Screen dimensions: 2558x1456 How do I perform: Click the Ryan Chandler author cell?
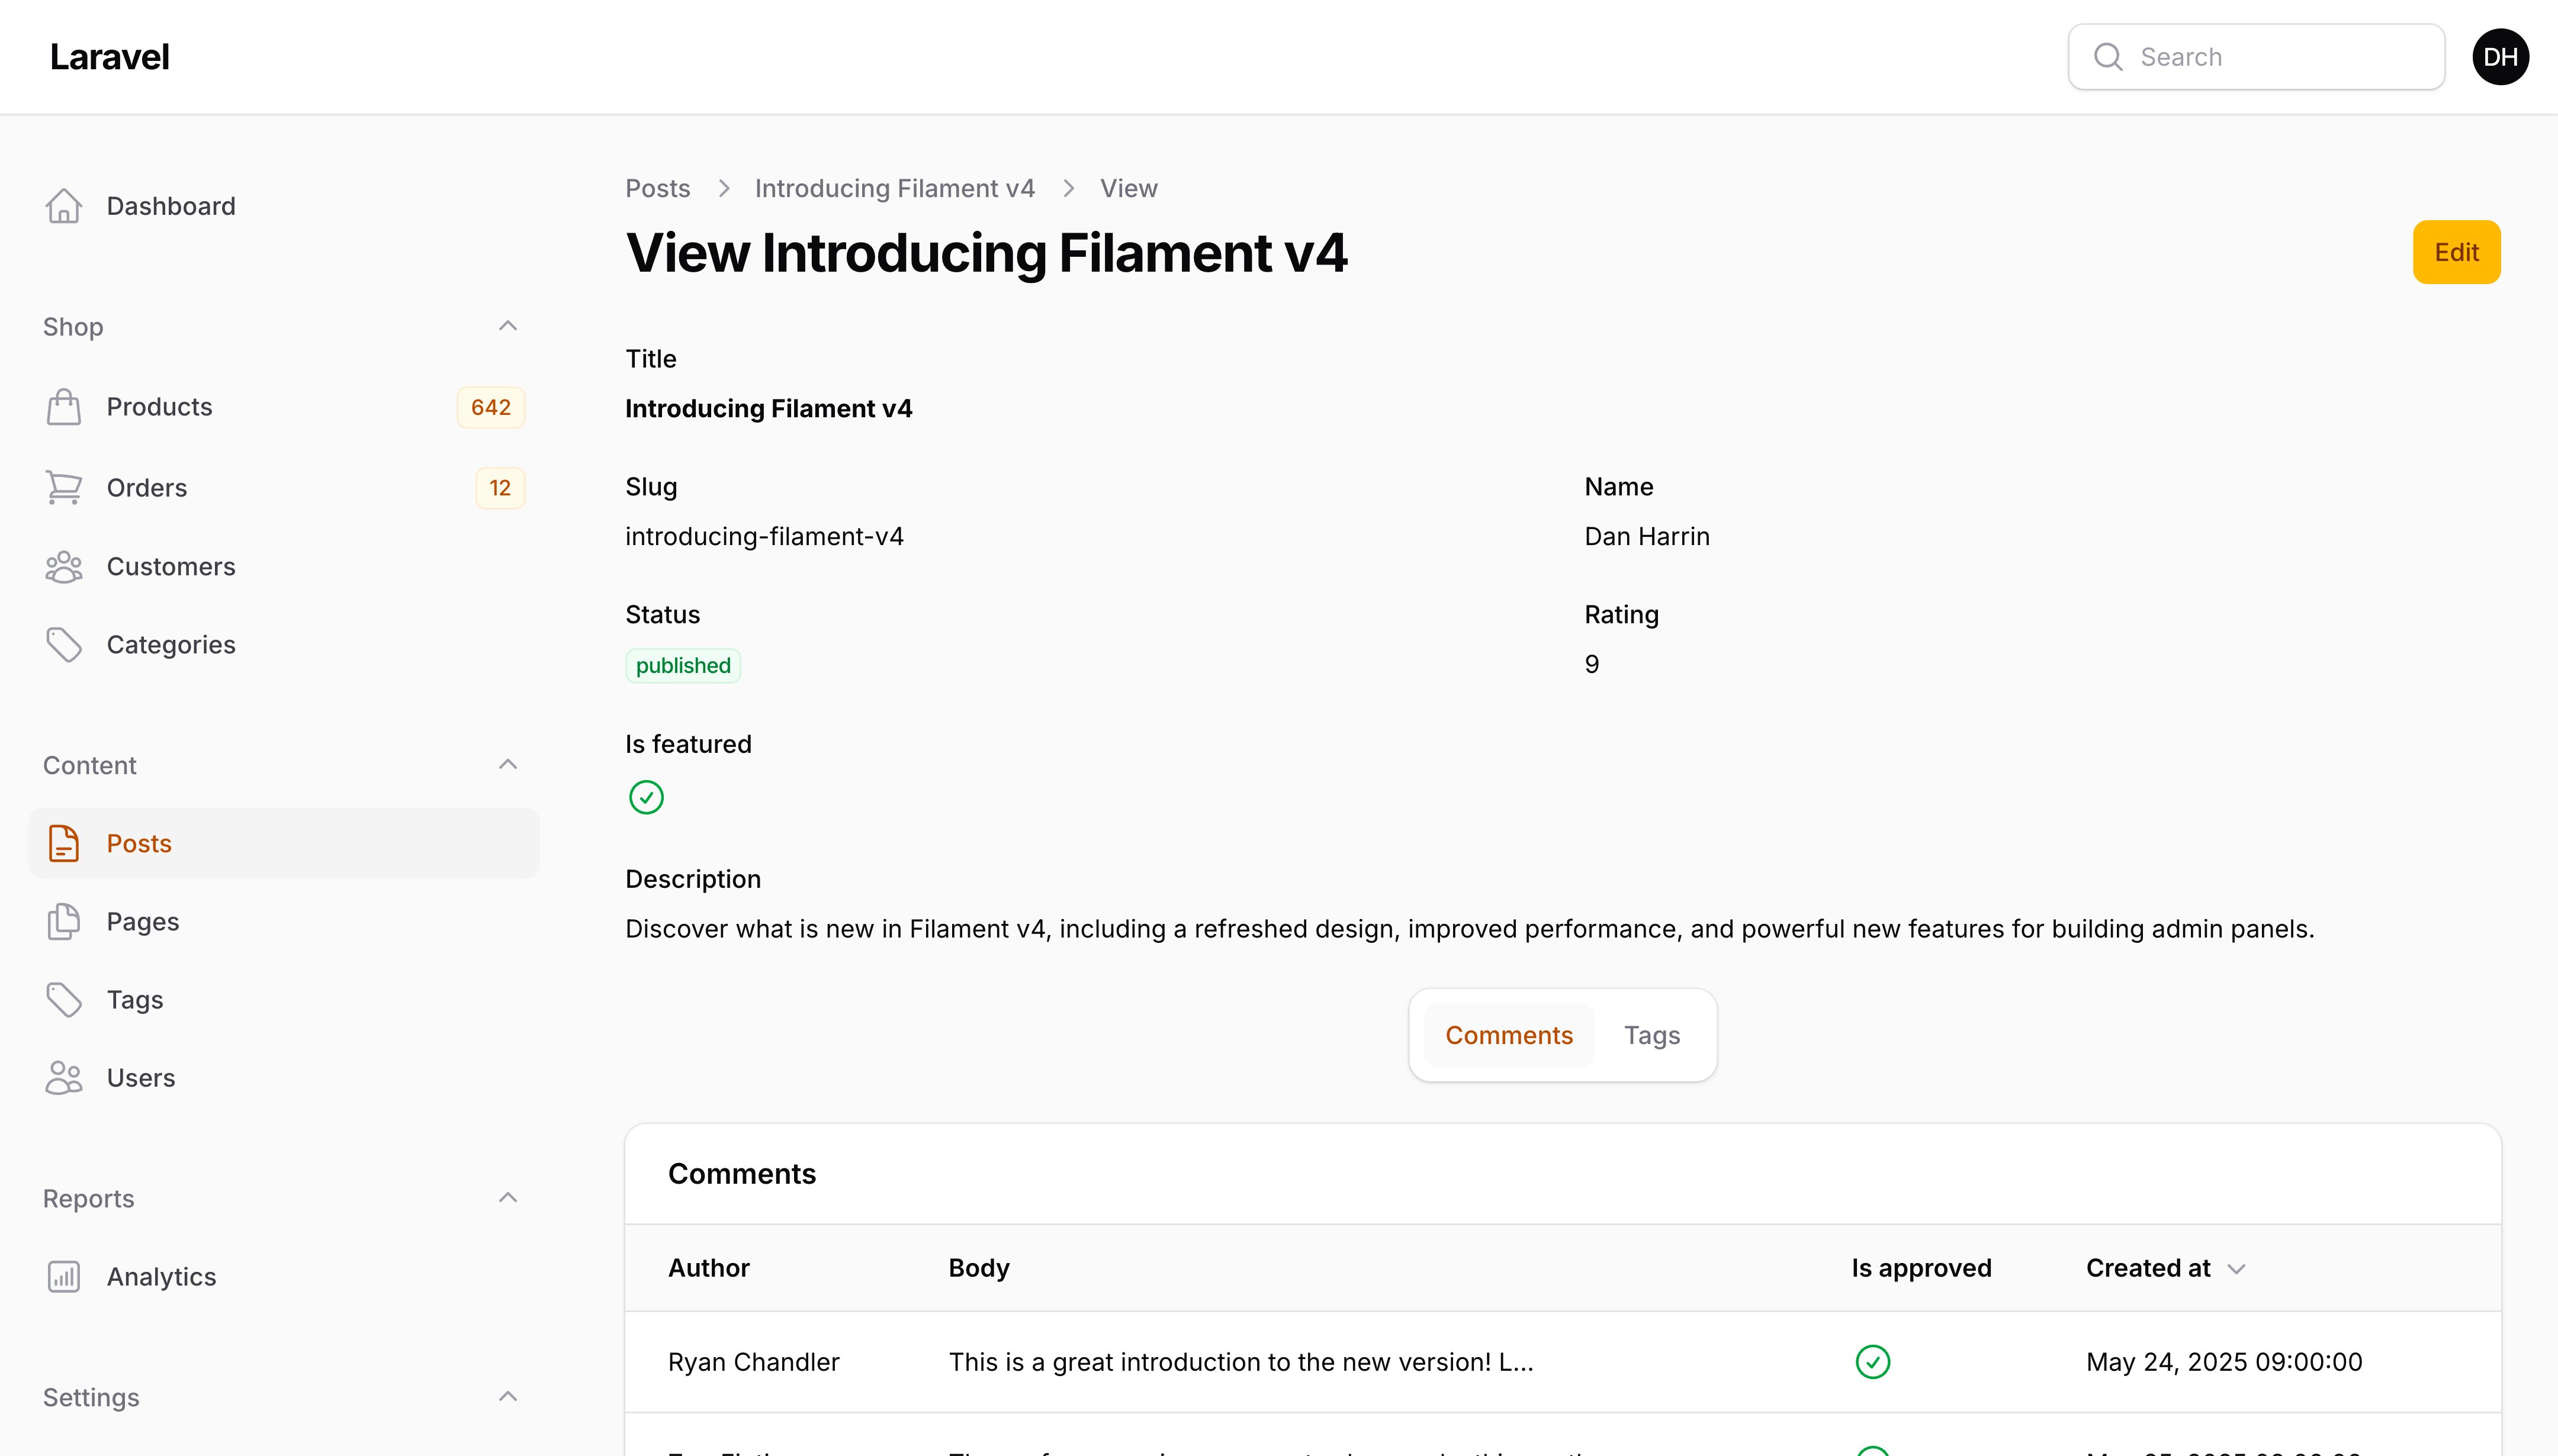(x=753, y=1362)
